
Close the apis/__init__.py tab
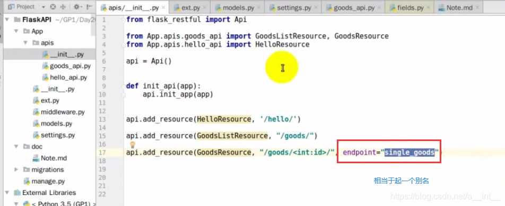[163, 8]
